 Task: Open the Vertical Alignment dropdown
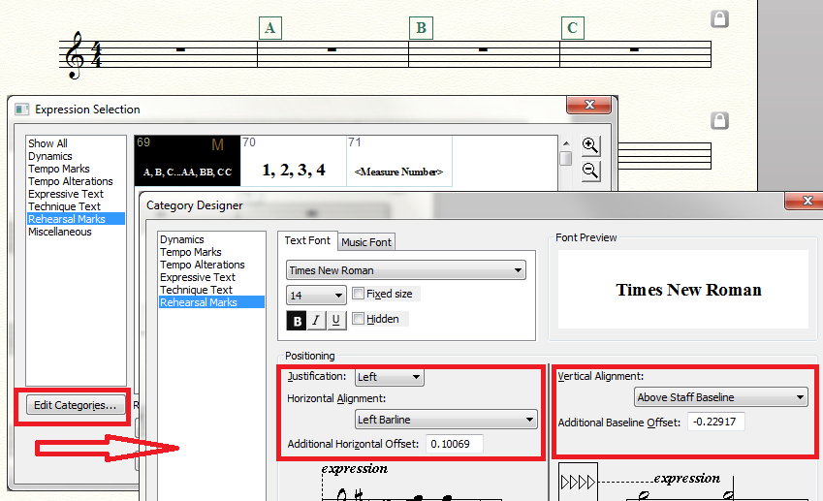click(720, 396)
